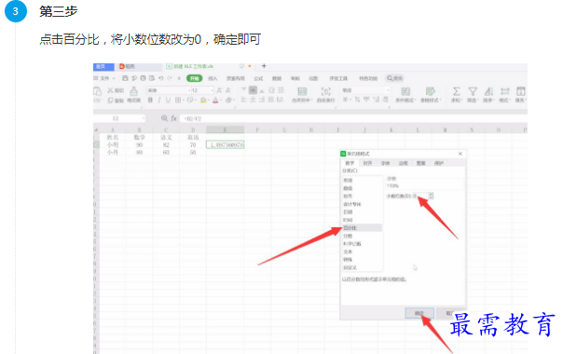Toggle Bold formatting (B)
This screenshot has height=354, width=563.
[150, 101]
